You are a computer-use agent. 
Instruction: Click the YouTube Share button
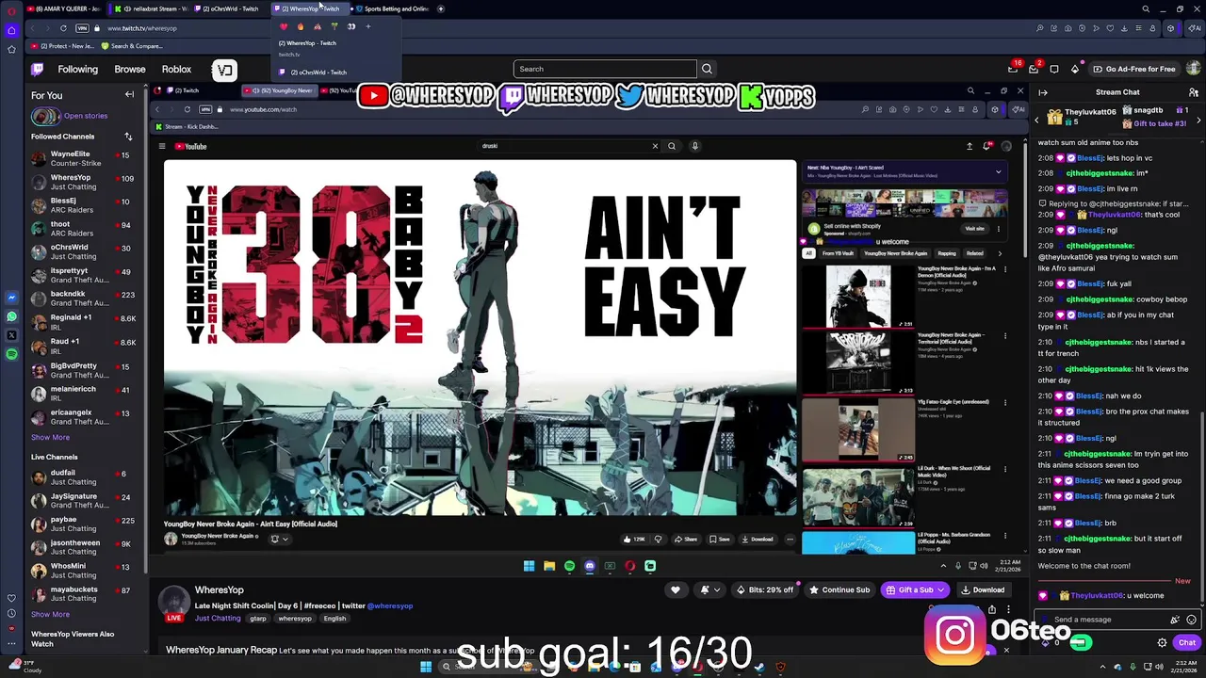[685, 540]
